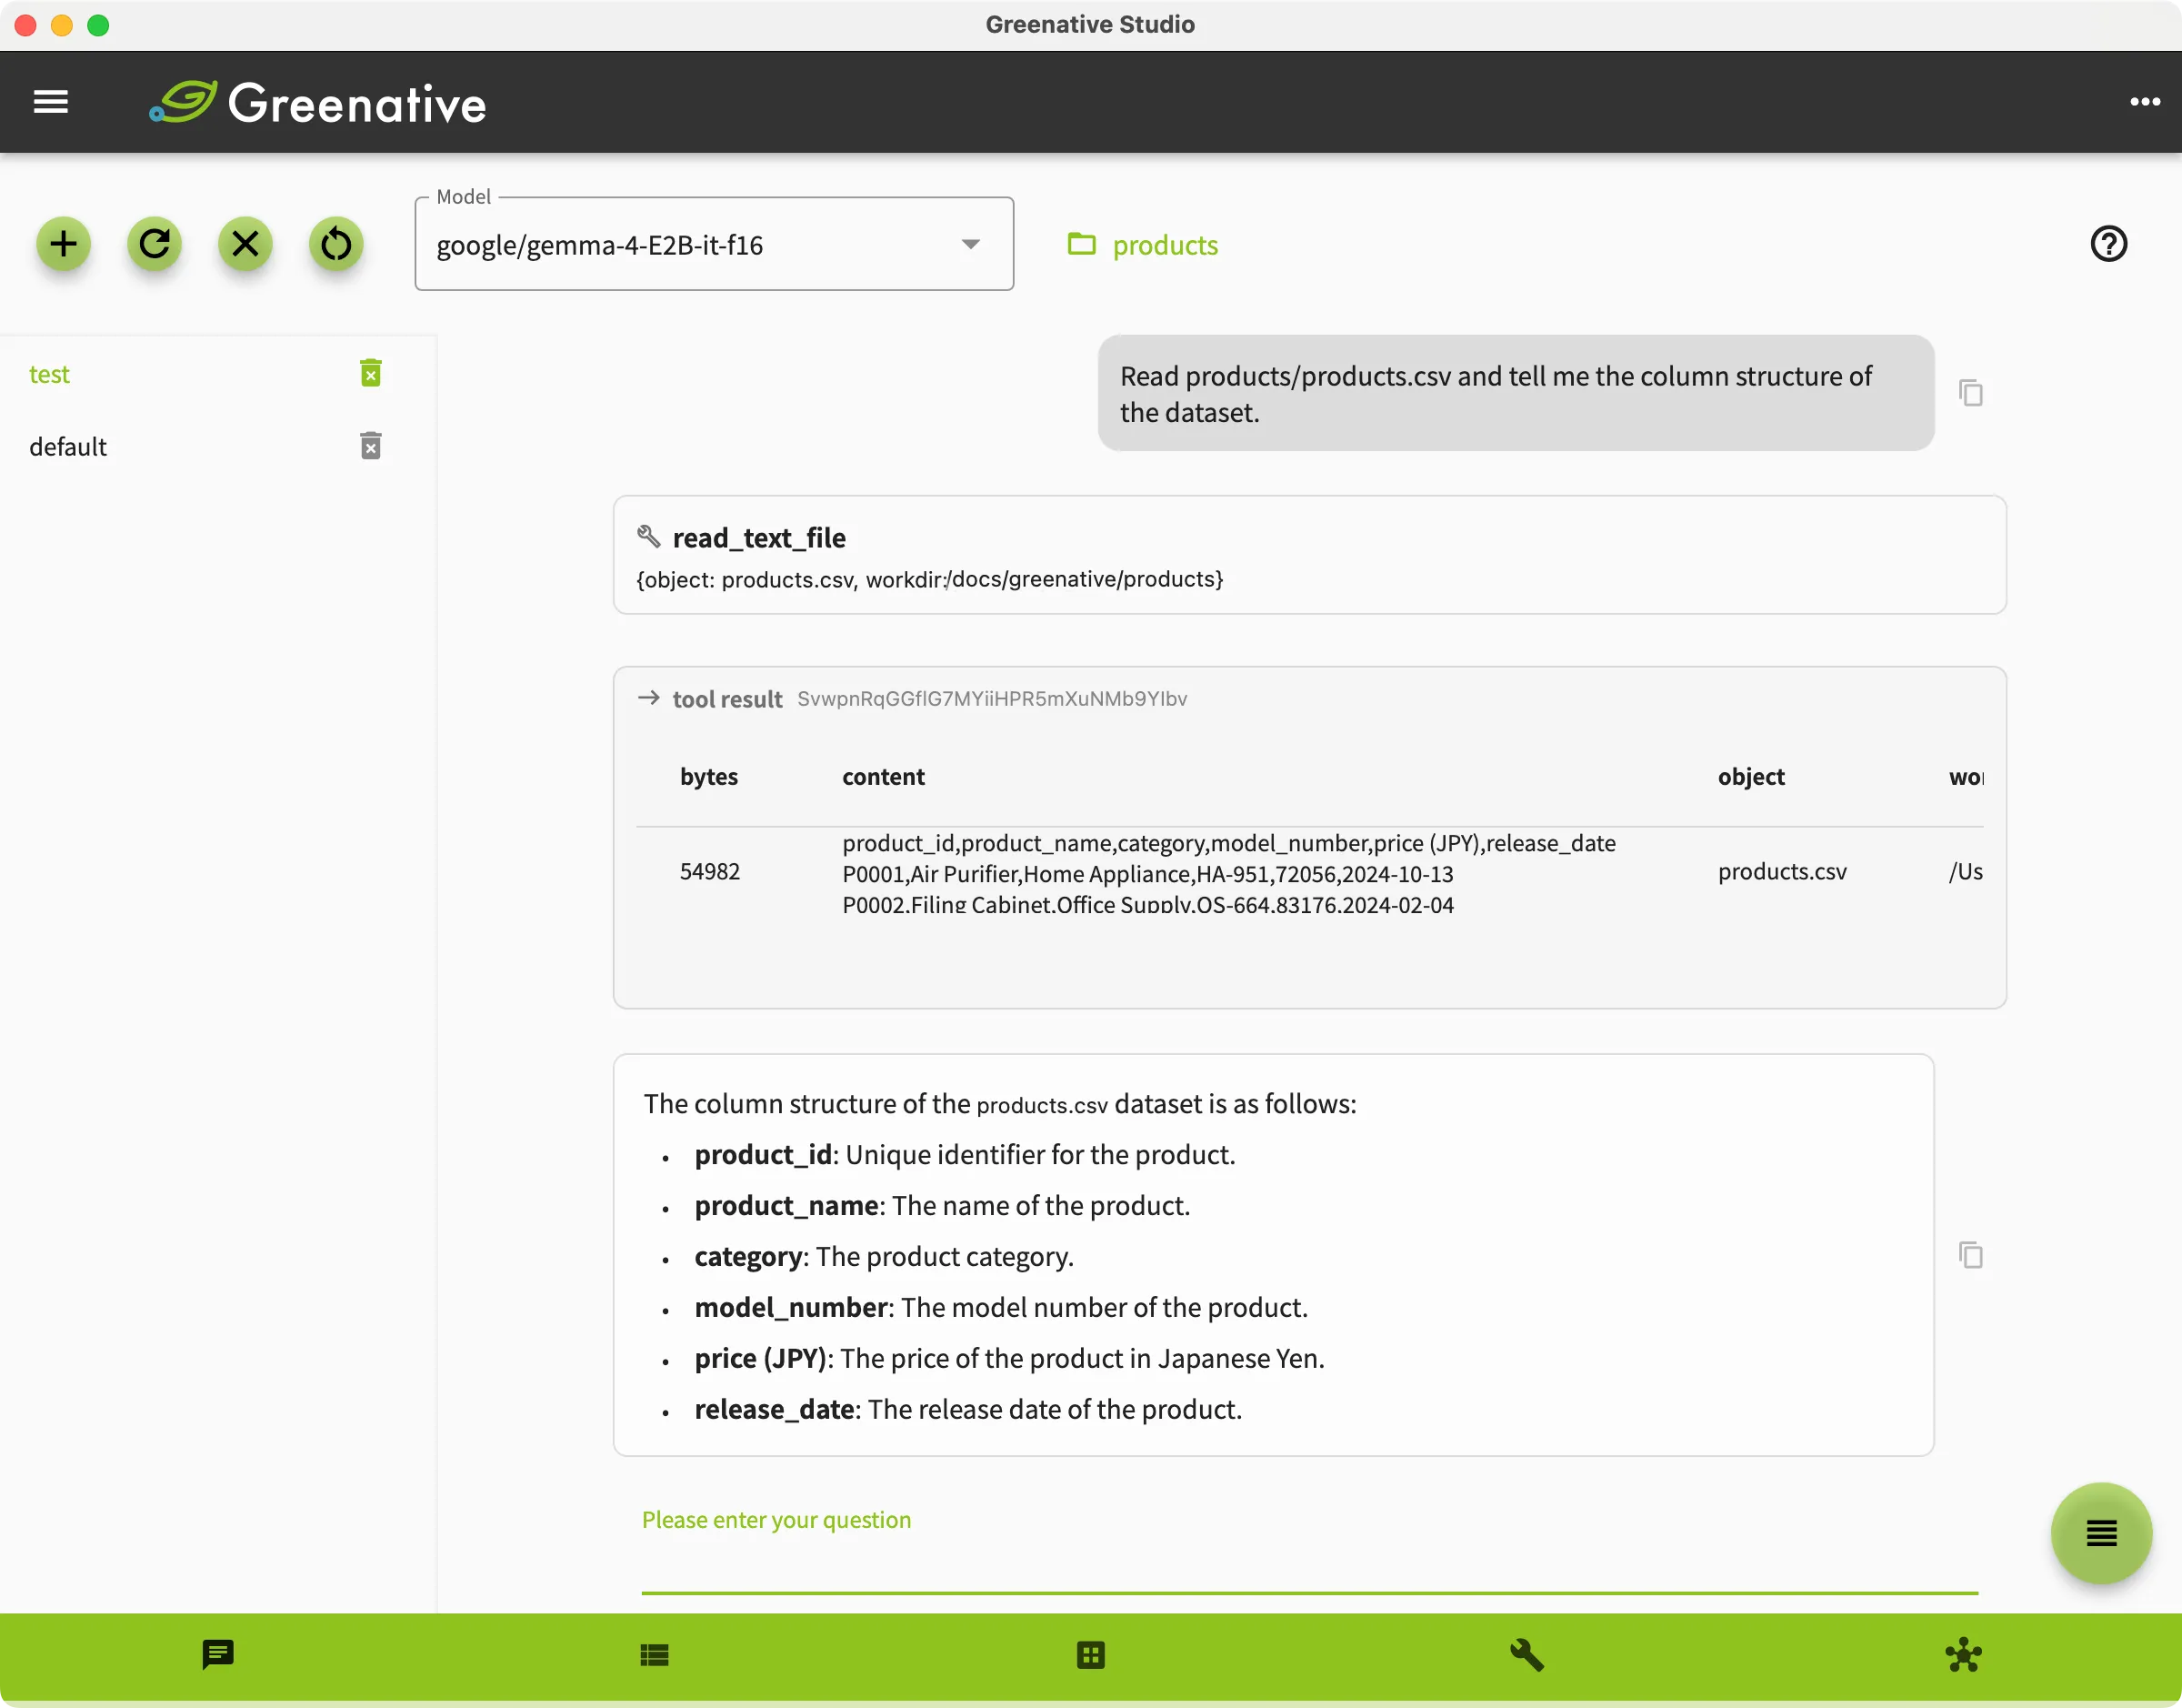Open the hamburger navigation menu
The width and height of the screenshot is (2182, 1708).
click(51, 102)
